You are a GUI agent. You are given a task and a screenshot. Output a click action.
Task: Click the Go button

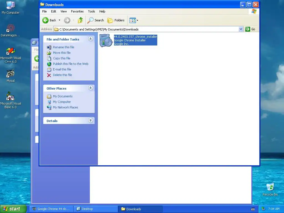[x=250, y=29]
